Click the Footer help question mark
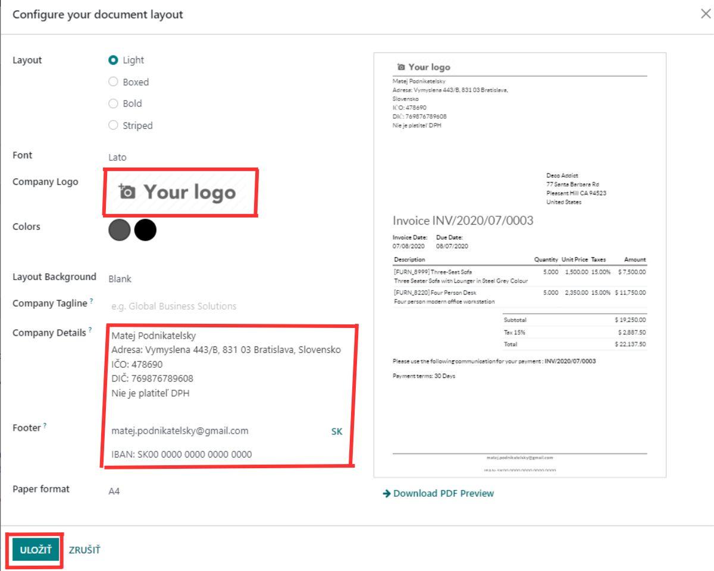Image resolution: width=714 pixels, height=571 pixels. 45,425
